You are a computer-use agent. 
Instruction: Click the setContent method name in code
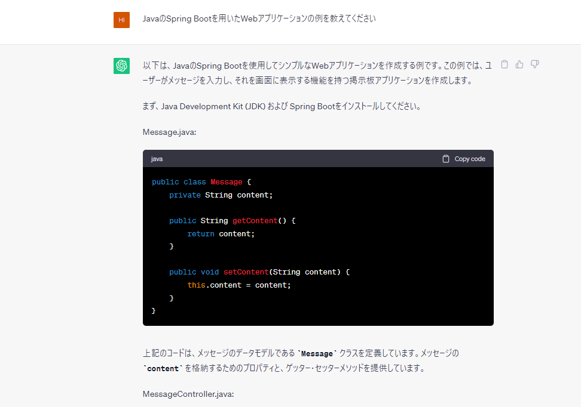(246, 272)
